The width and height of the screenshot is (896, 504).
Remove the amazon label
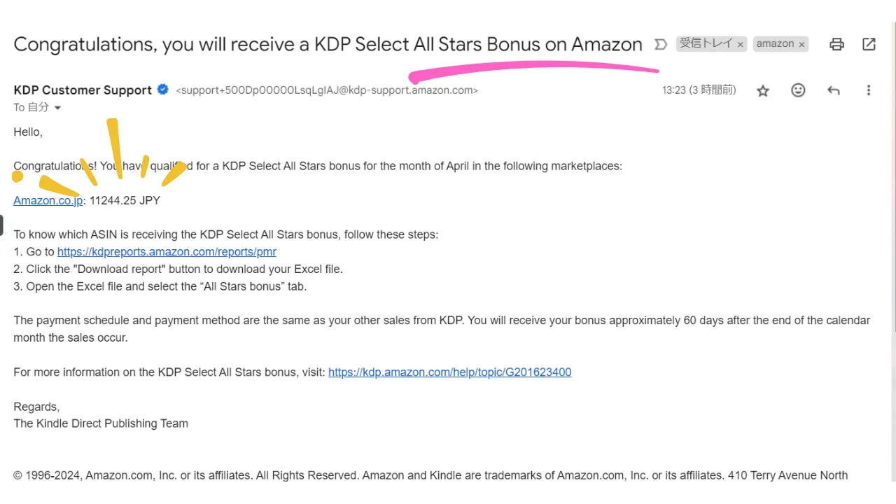(x=801, y=44)
